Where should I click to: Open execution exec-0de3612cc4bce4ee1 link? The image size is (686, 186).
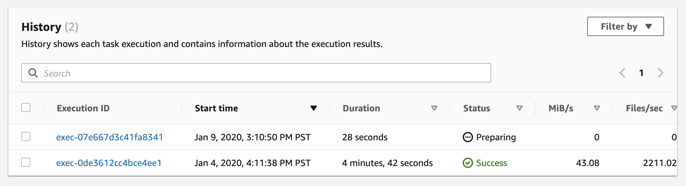(109, 163)
